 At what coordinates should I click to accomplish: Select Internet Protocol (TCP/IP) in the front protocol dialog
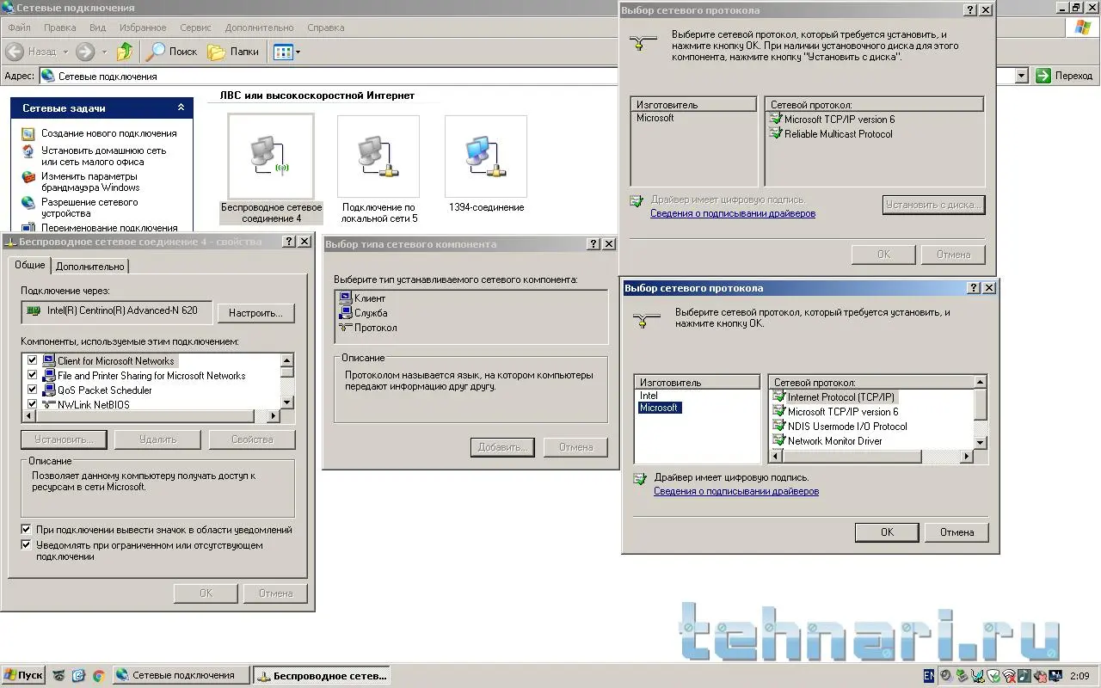(x=833, y=397)
